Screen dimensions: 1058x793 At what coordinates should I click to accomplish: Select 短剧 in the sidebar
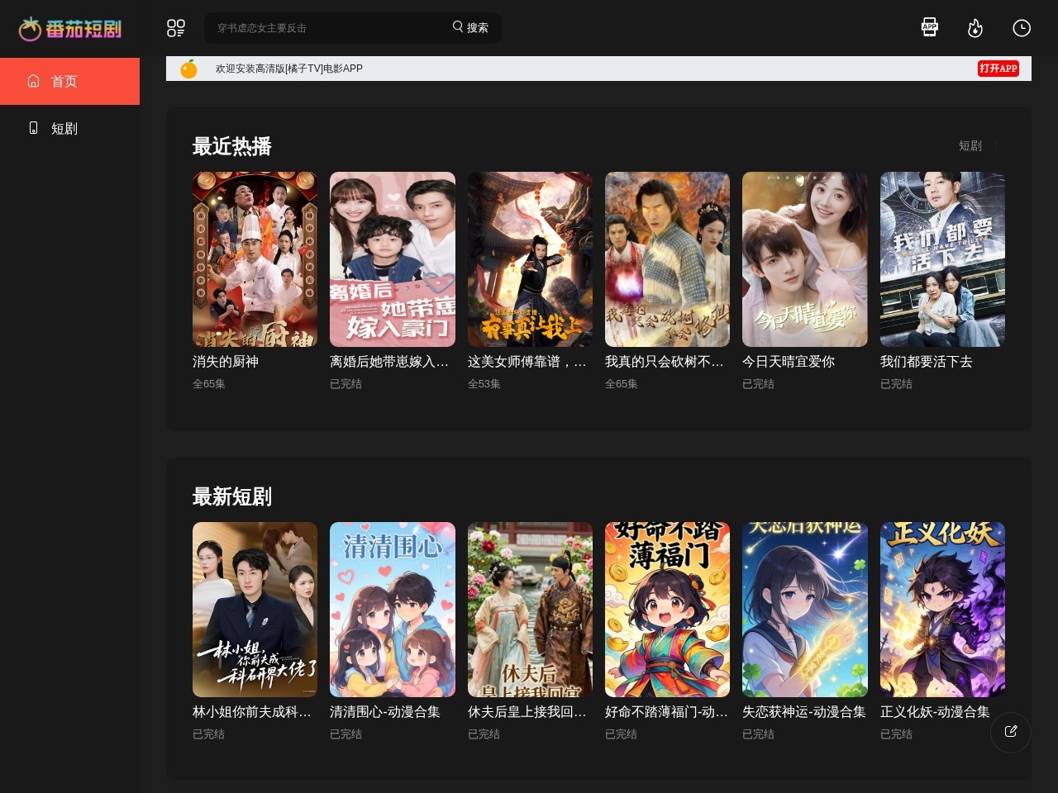click(x=69, y=128)
